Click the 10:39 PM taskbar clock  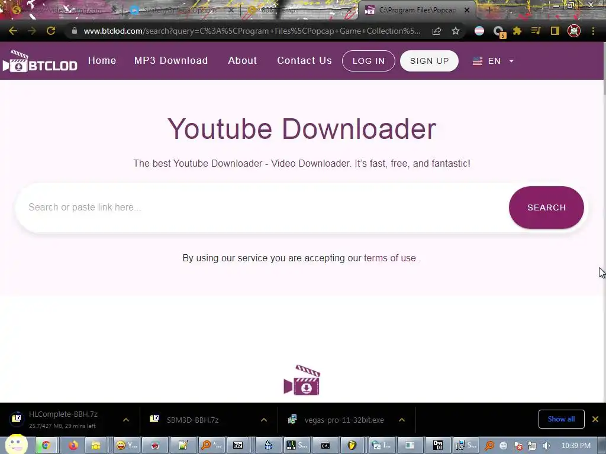(x=576, y=446)
